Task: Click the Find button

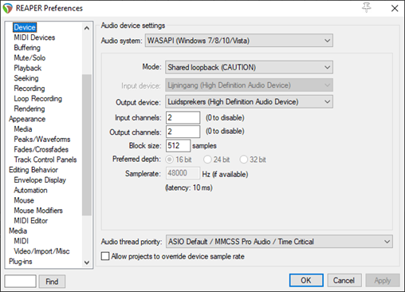Action: coord(52,282)
